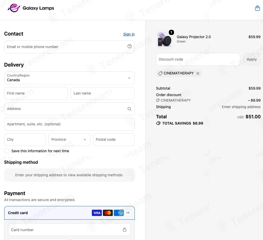Click the Sign in link
Image resolution: width=263 pixels, height=240 pixels.
(x=129, y=34)
